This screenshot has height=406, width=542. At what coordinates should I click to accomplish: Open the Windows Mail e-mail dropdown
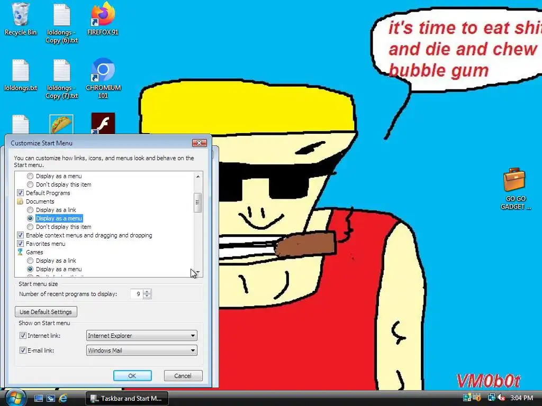click(142, 350)
